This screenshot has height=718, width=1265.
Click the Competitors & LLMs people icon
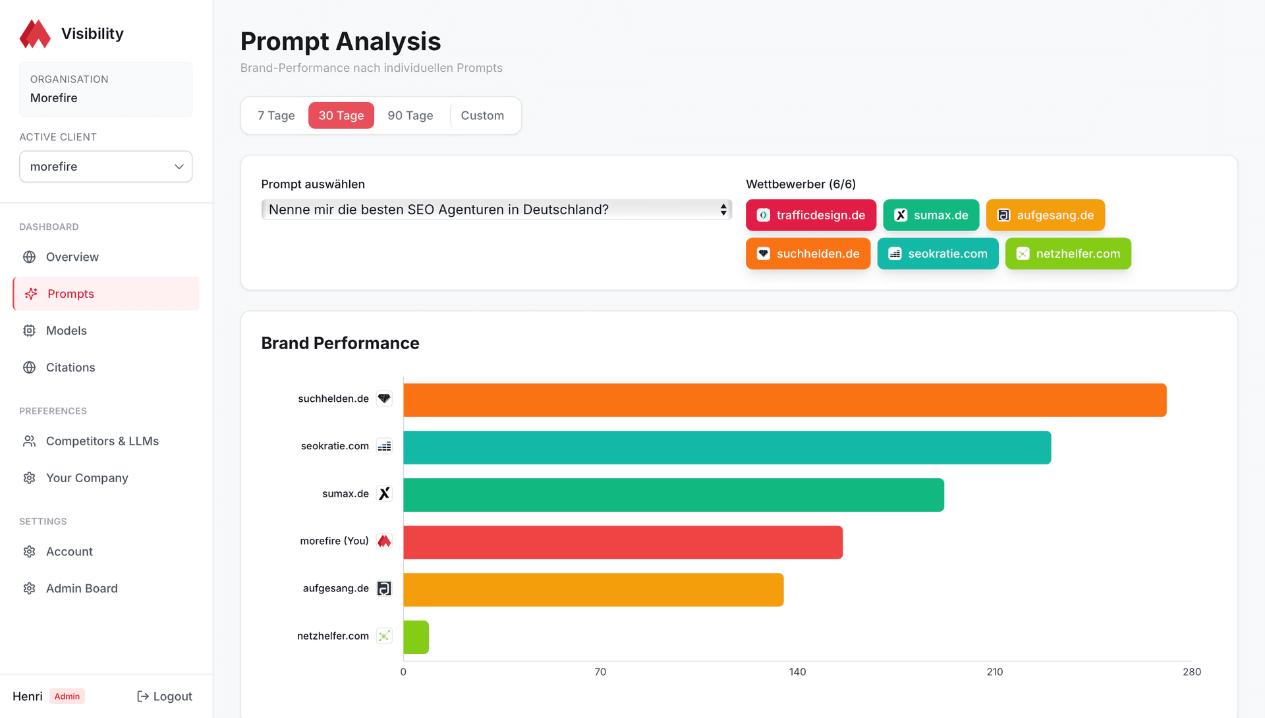30,441
